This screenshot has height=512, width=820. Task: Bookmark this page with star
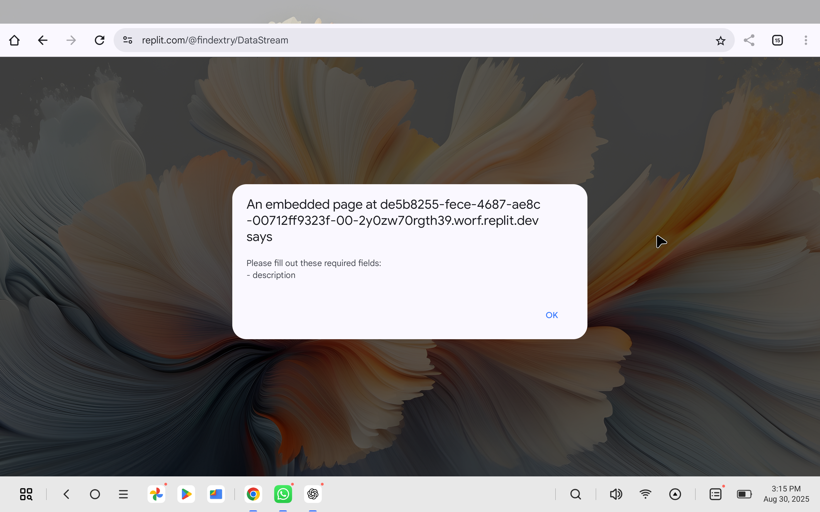[x=720, y=41]
